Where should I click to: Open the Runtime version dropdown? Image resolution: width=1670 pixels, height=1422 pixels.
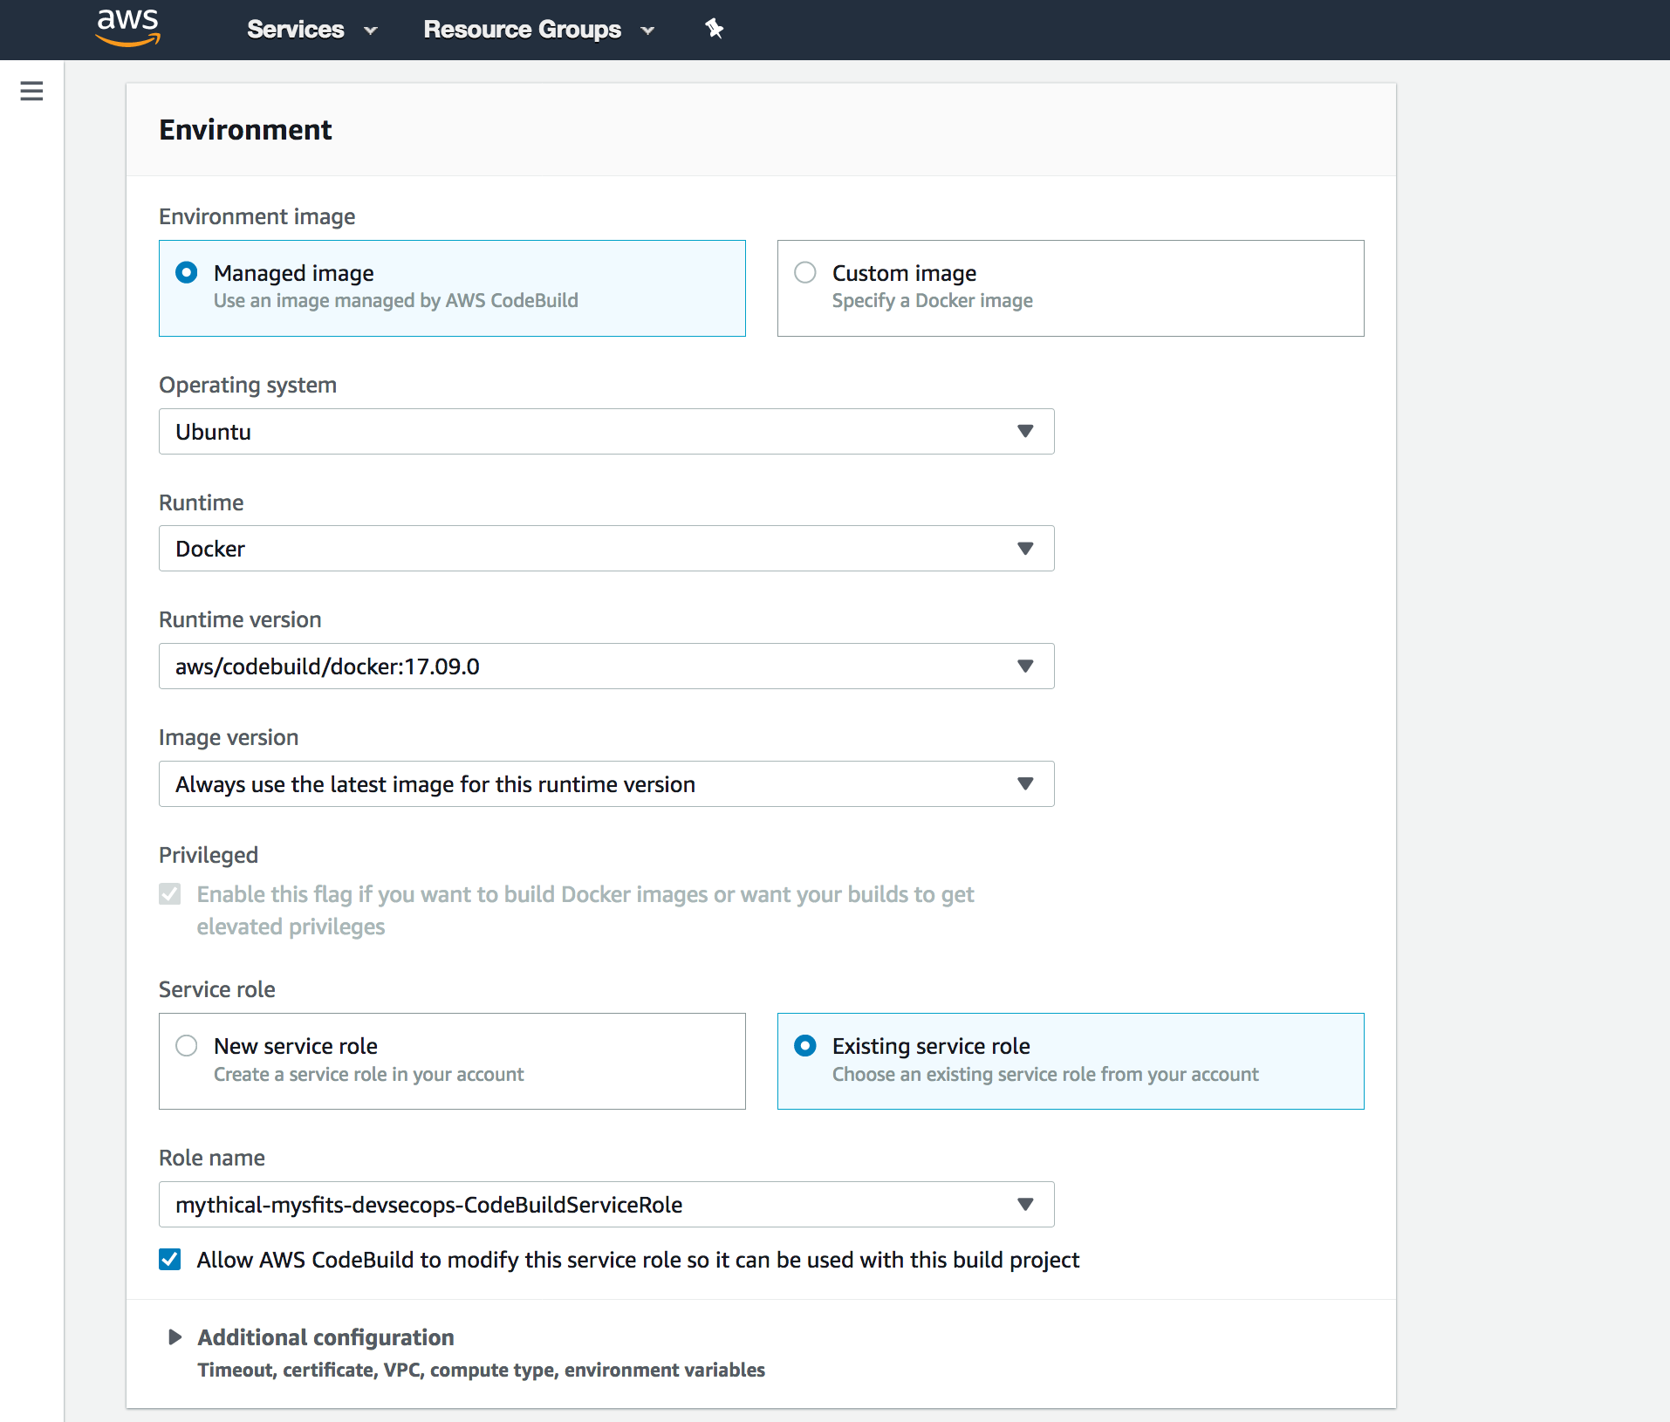click(x=606, y=667)
